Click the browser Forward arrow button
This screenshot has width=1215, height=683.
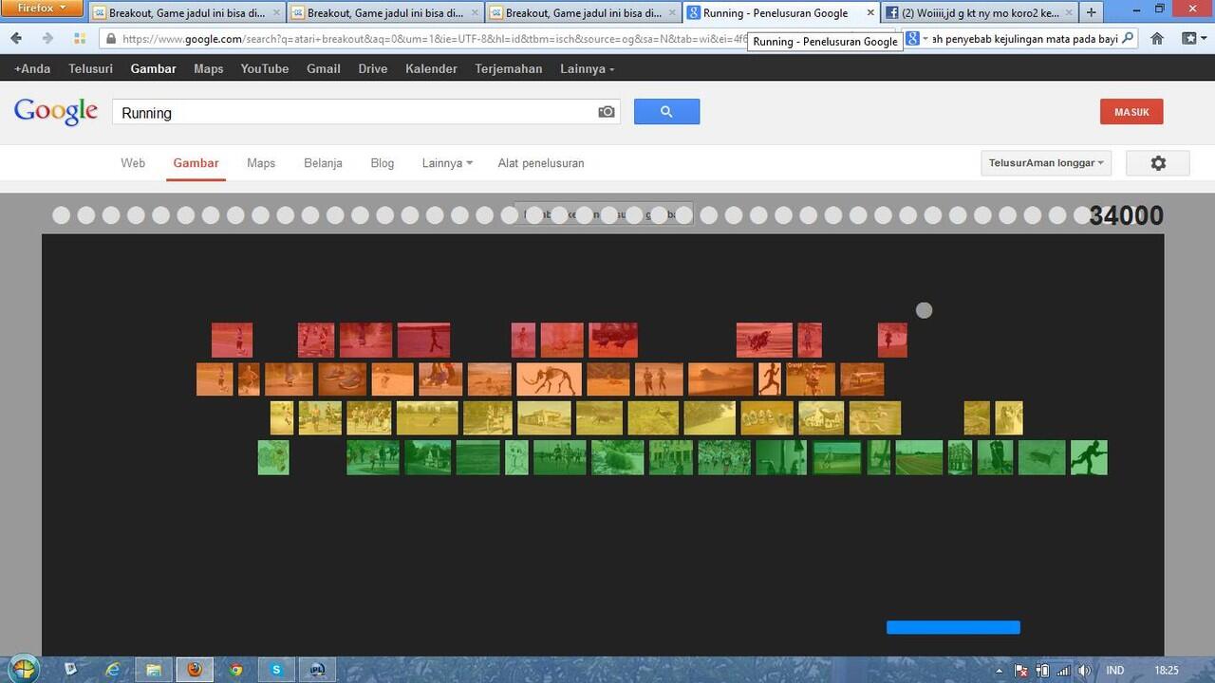coord(47,39)
